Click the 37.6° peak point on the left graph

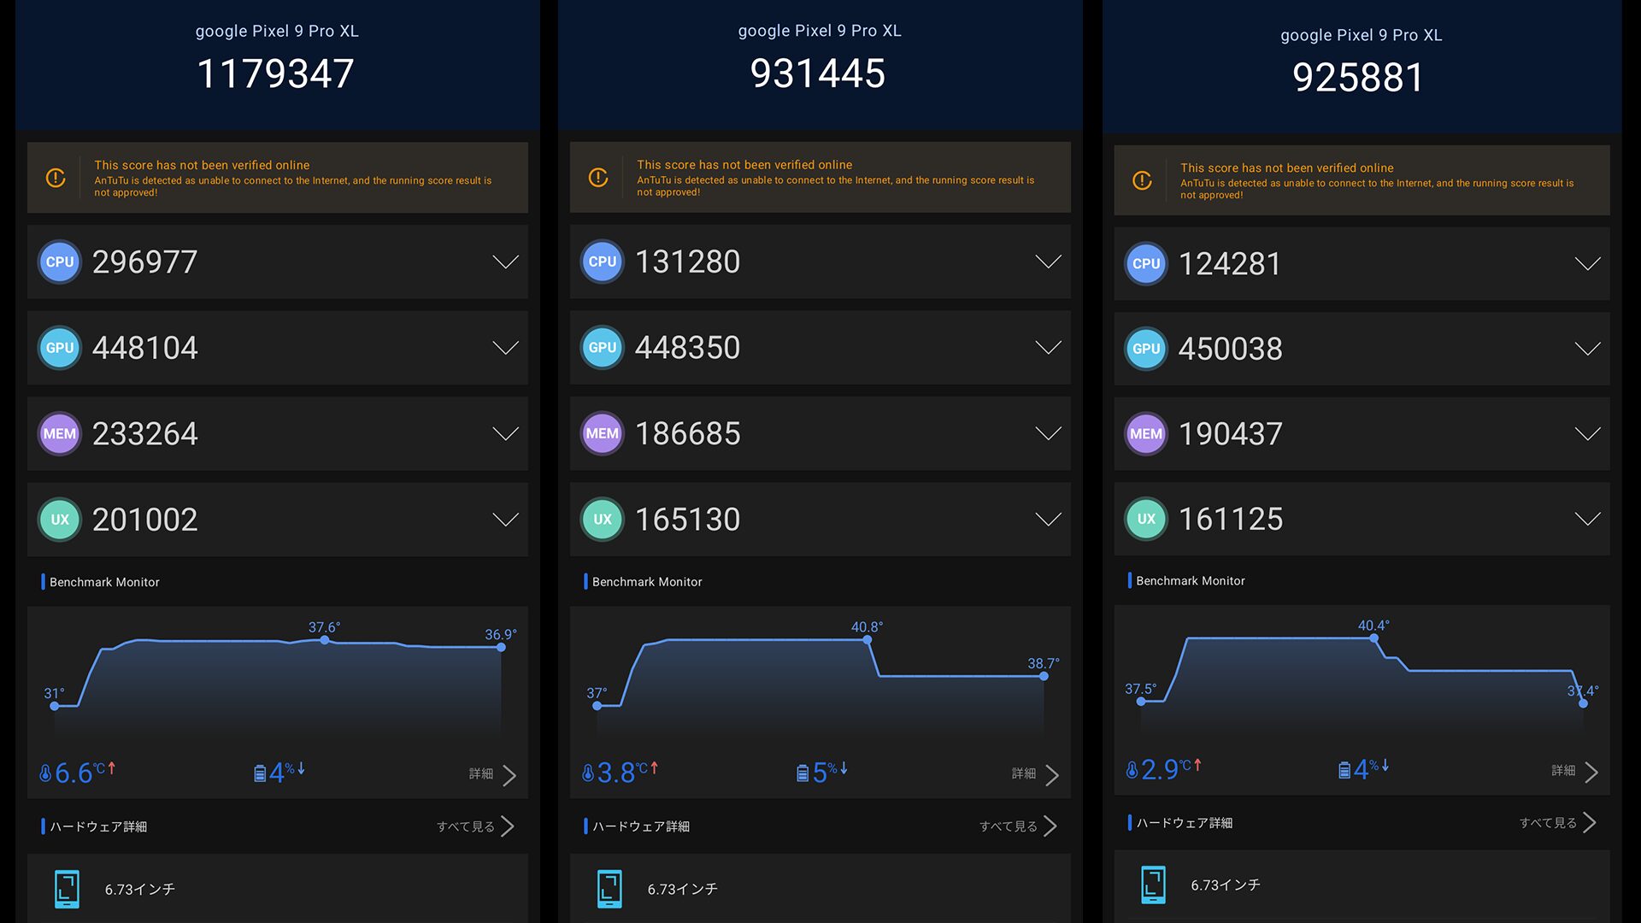click(325, 640)
